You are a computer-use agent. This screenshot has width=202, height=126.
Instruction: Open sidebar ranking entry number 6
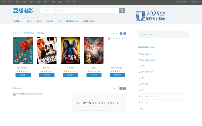[145, 84]
